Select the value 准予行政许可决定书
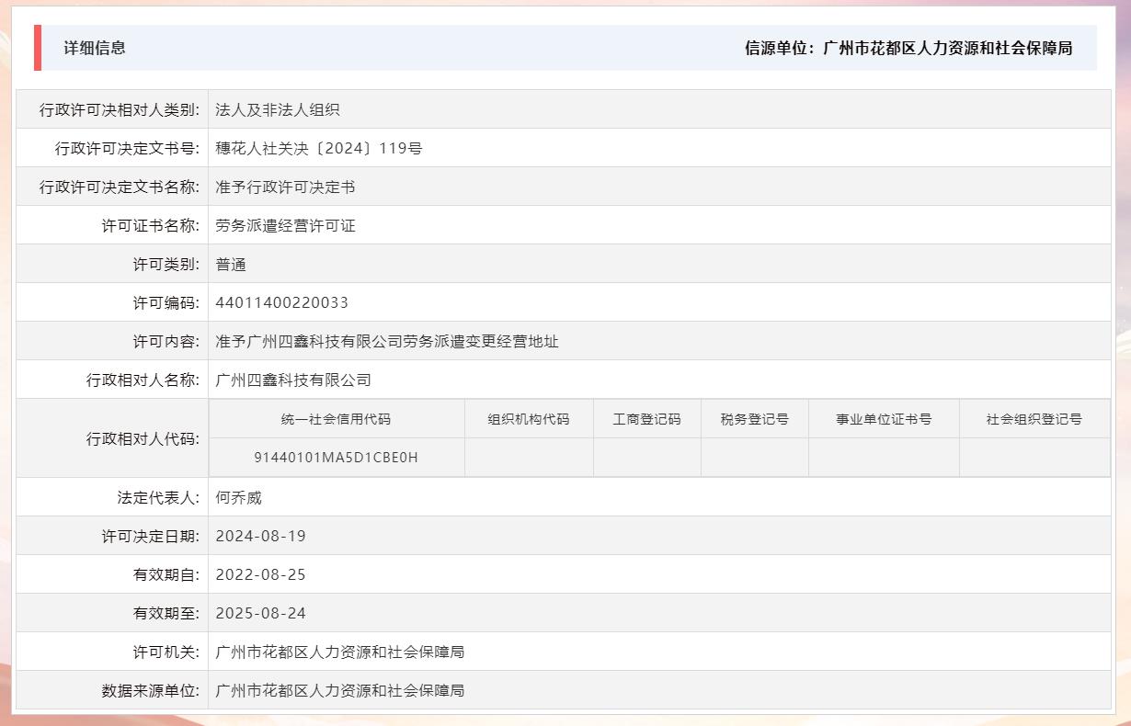 pos(285,187)
